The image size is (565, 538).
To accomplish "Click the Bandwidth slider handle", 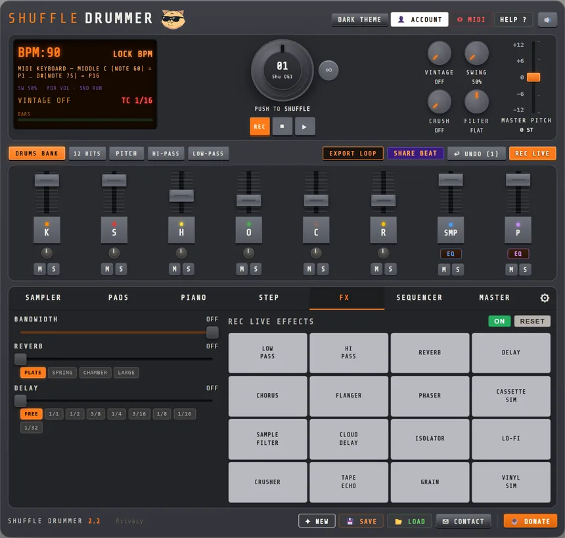I will coord(212,332).
